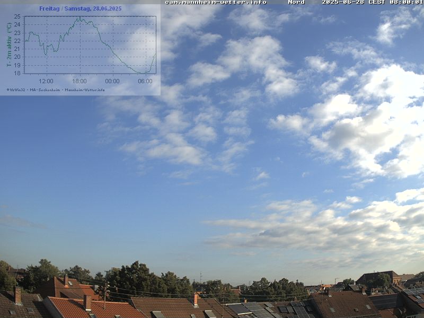Click the WsWin32 copyright text below the chart
Screen dimensions: 424x318
16,90
